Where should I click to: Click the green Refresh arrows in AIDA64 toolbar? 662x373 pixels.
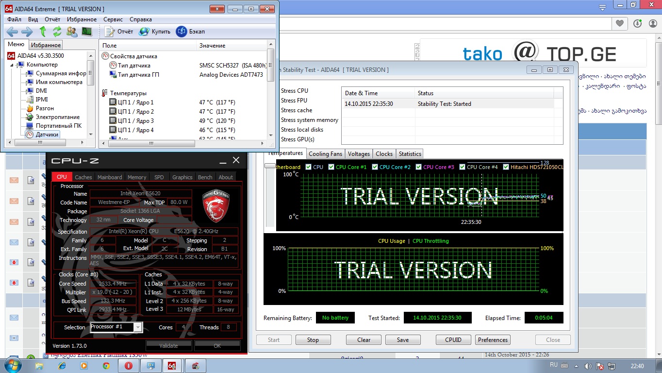click(57, 32)
